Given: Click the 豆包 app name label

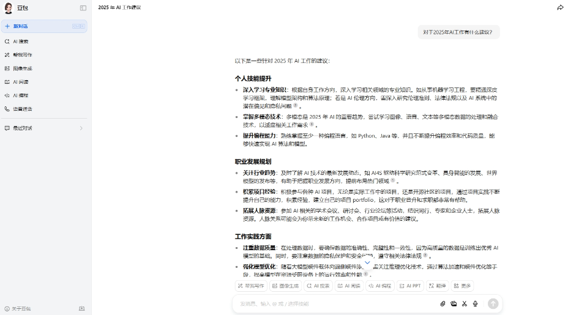Looking at the screenshot, I should tap(23, 8).
